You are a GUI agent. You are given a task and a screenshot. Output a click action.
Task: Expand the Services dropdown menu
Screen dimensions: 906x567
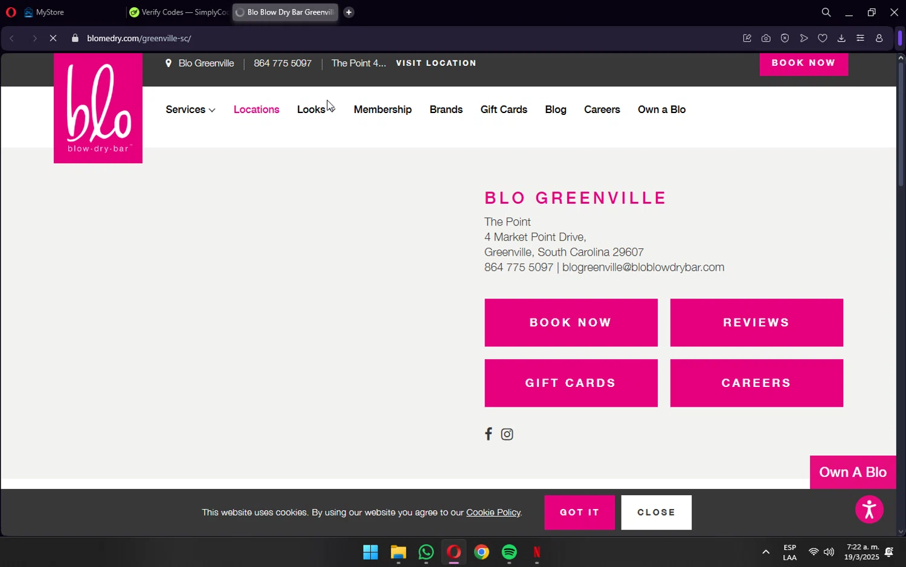(190, 109)
